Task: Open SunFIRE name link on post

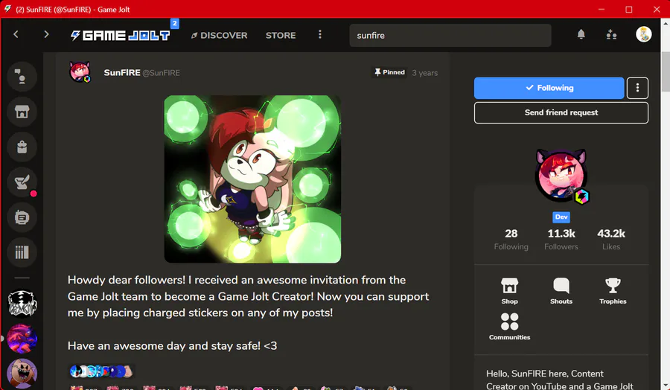Action: point(122,73)
